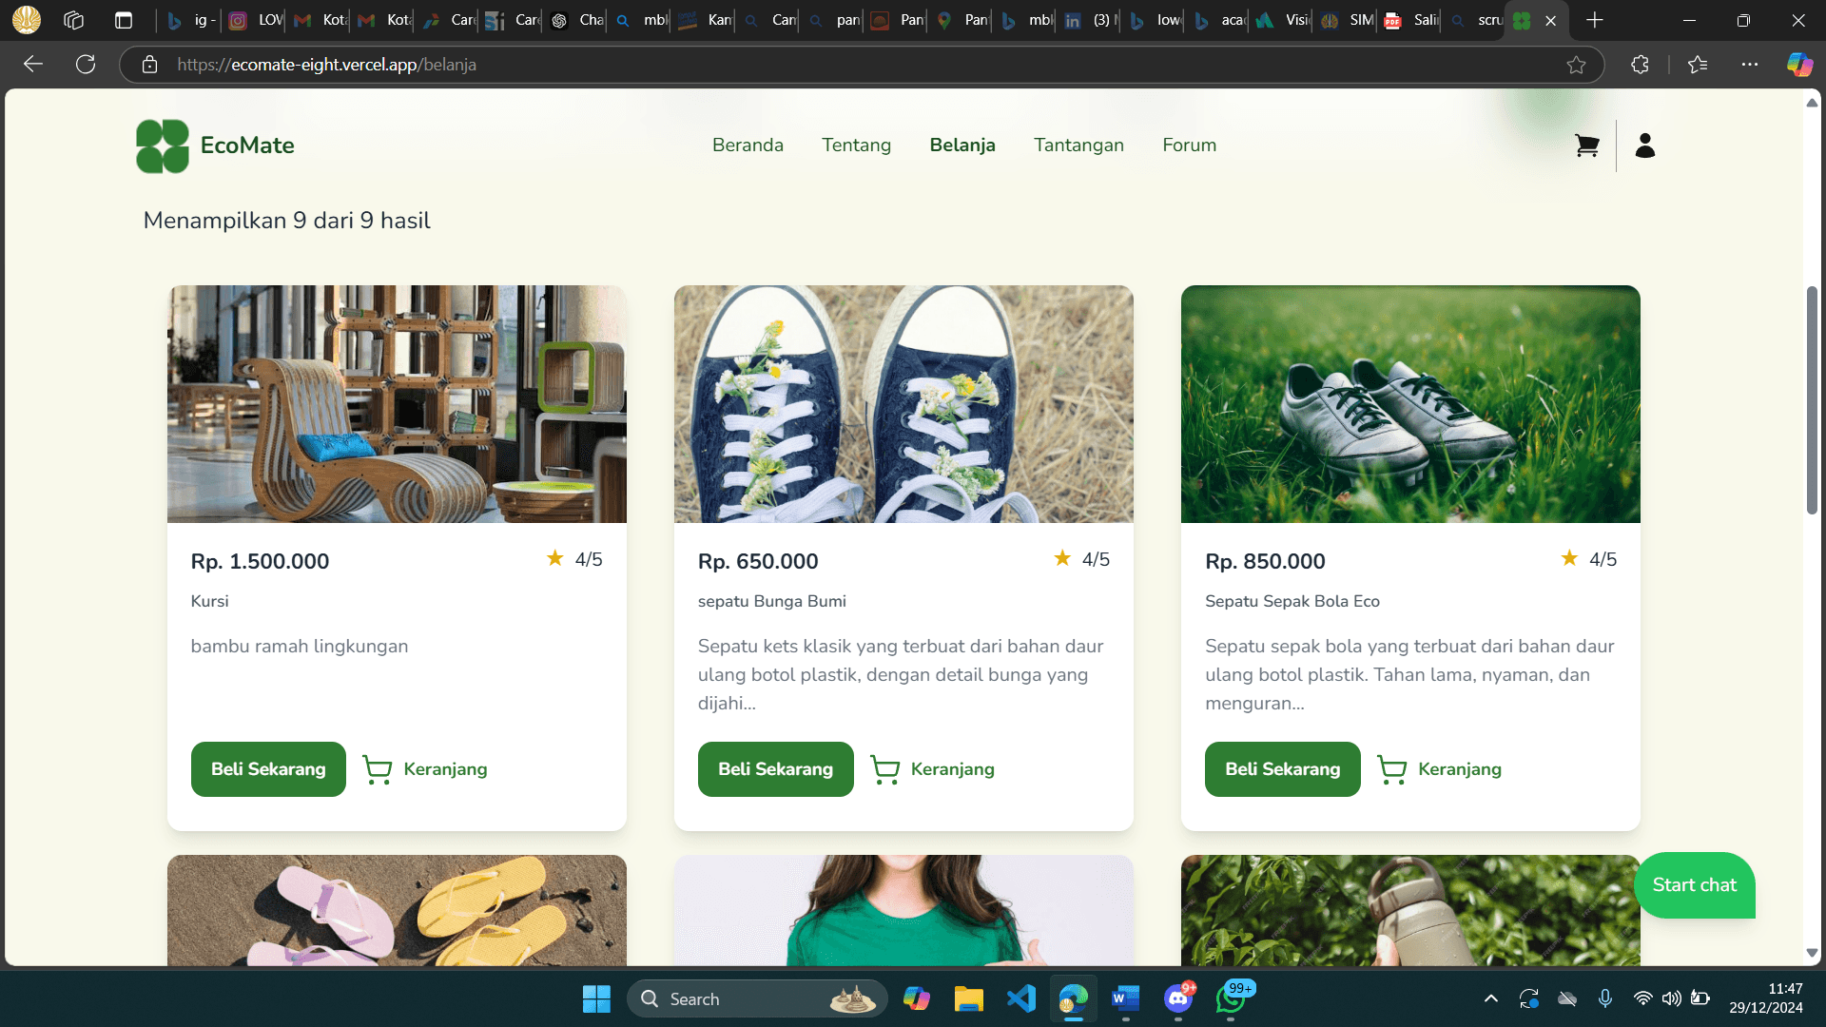Navigate to Forum
Image resolution: width=1826 pixels, height=1027 pixels.
(1189, 145)
